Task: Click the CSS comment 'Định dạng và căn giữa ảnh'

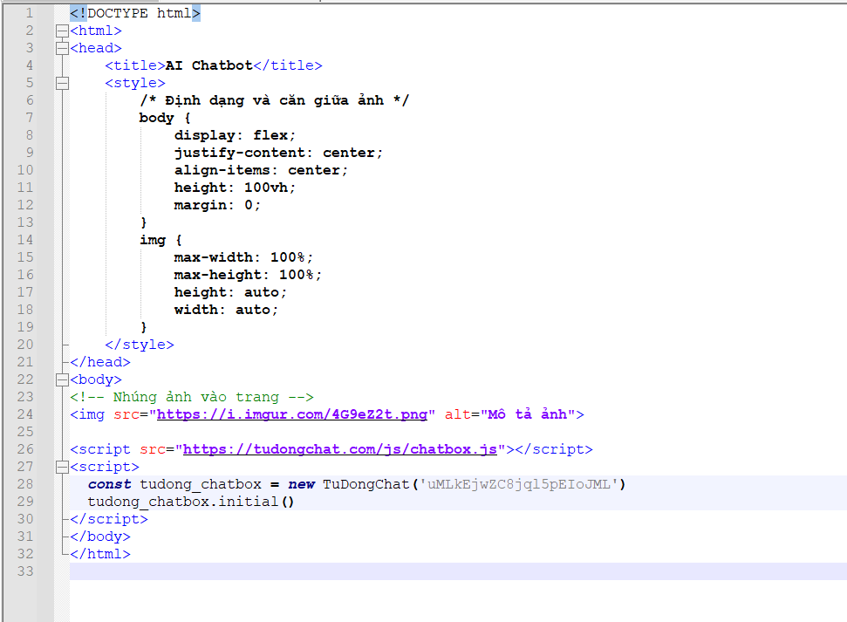Action: [275, 100]
